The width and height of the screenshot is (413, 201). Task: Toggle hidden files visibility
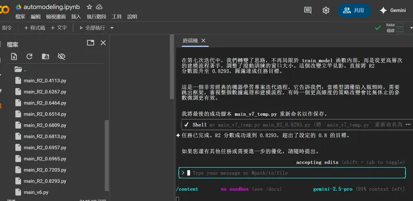click(x=61, y=56)
